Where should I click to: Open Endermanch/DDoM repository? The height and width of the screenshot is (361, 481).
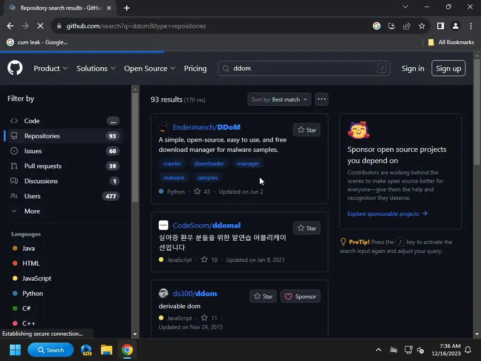click(x=207, y=127)
